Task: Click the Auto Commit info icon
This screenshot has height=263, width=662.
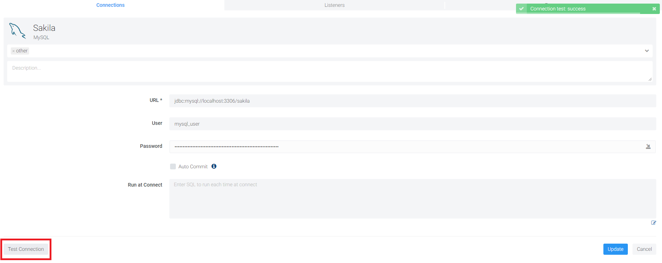Action: tap(214, 166)
